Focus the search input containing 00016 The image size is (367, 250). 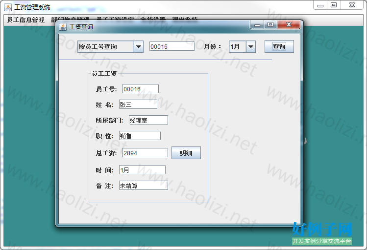171,46
